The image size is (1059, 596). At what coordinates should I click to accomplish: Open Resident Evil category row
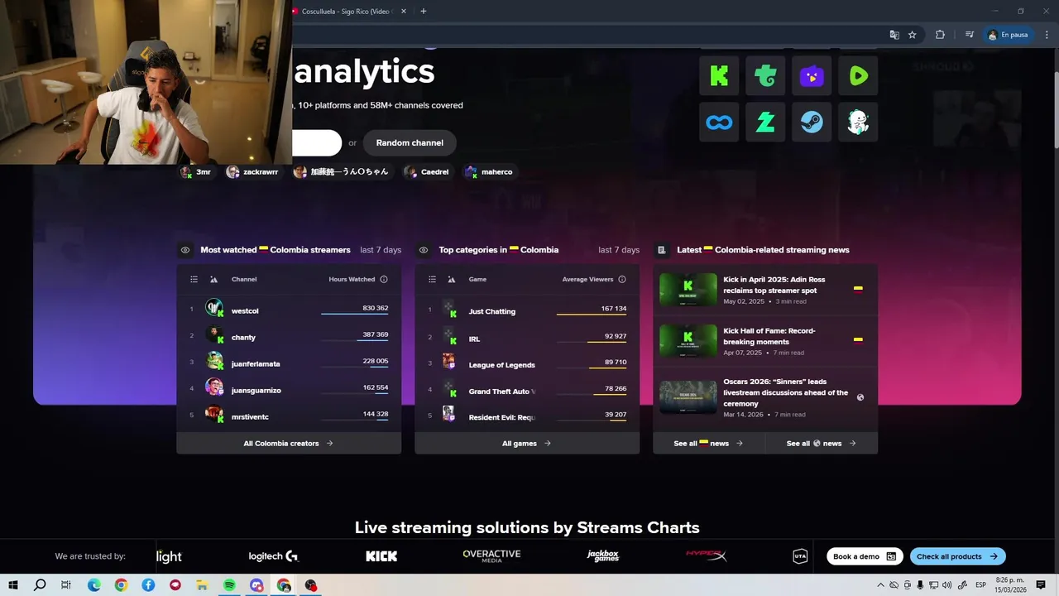(527, 416)
